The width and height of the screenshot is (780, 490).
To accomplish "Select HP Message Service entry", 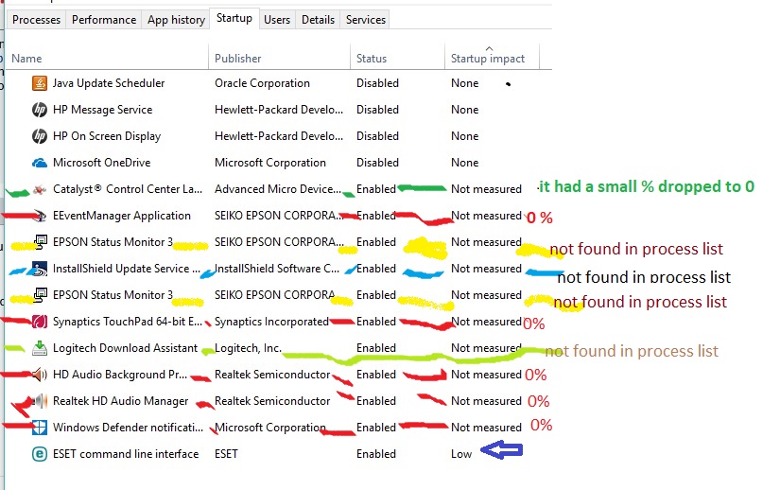I will (102, 110).
